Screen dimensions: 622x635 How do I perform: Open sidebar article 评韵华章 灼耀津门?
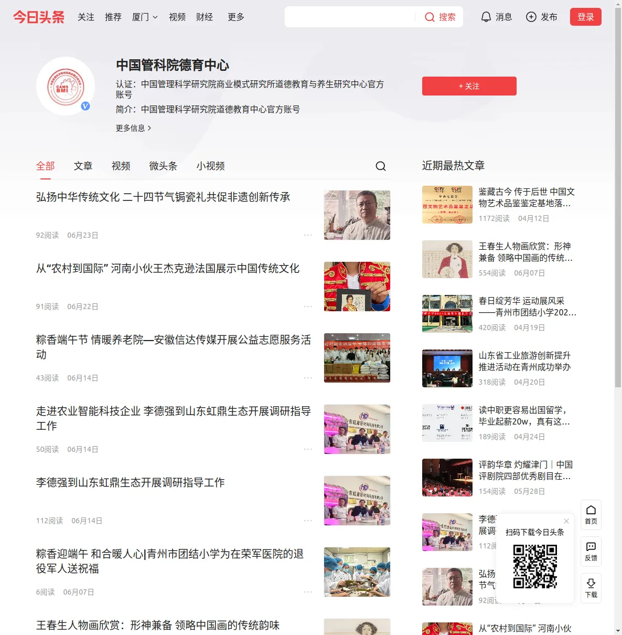point(526,470)
